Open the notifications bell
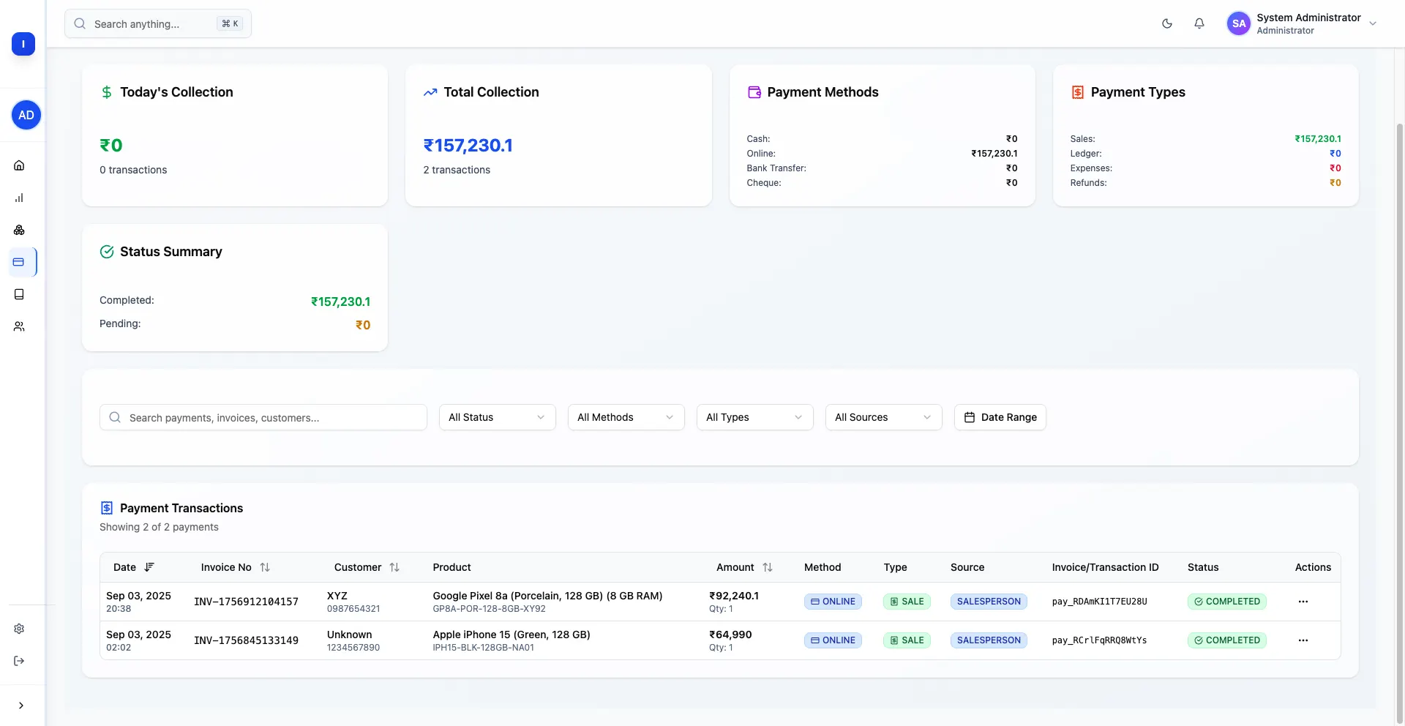This screenshot has height=726, width=1405. pos(1199,23)
